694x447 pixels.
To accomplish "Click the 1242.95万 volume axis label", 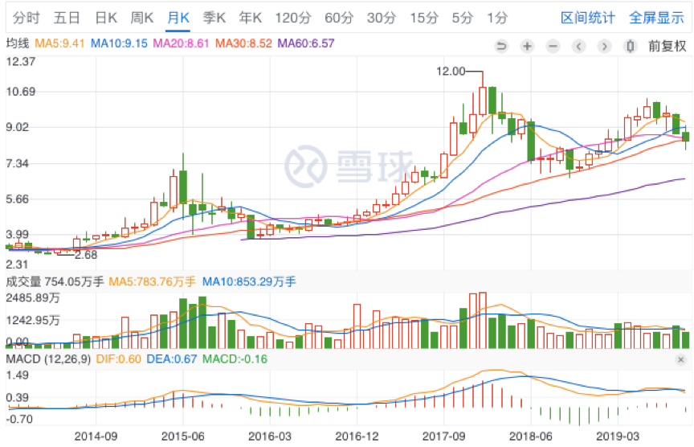I will 33,320.
